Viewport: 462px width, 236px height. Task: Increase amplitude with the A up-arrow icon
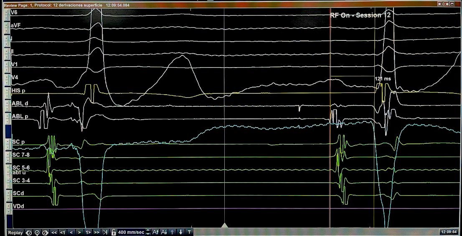pyautogui.click(x=156, y=233)
